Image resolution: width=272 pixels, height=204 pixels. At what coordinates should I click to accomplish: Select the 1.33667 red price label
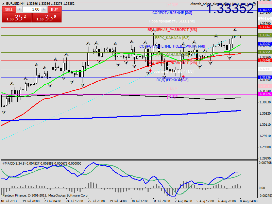click(265, 27)
